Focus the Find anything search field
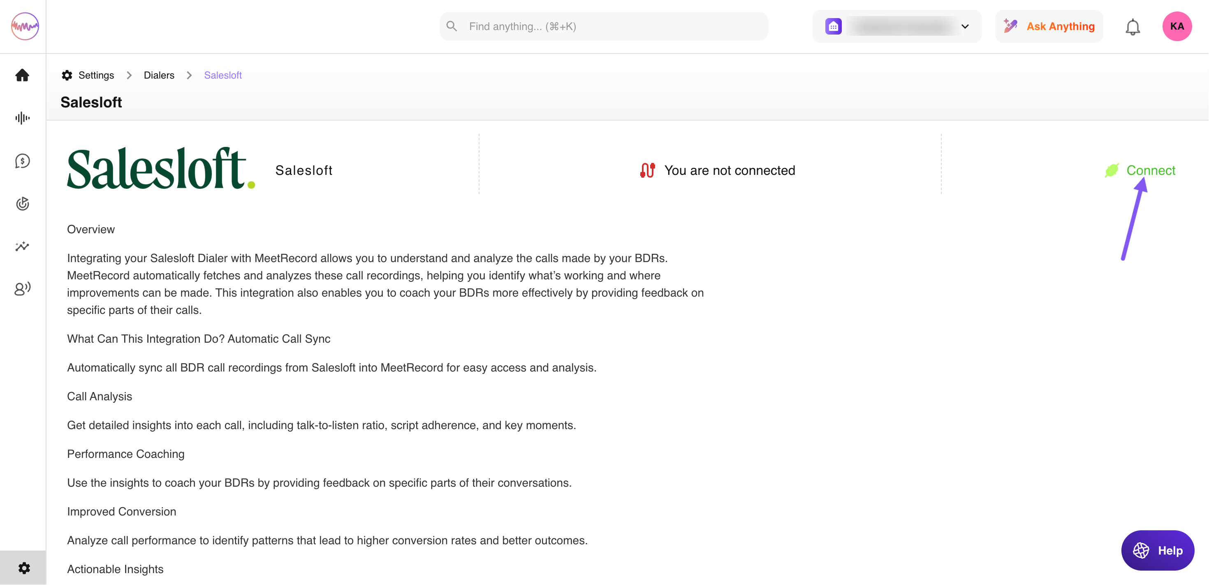 610,27
